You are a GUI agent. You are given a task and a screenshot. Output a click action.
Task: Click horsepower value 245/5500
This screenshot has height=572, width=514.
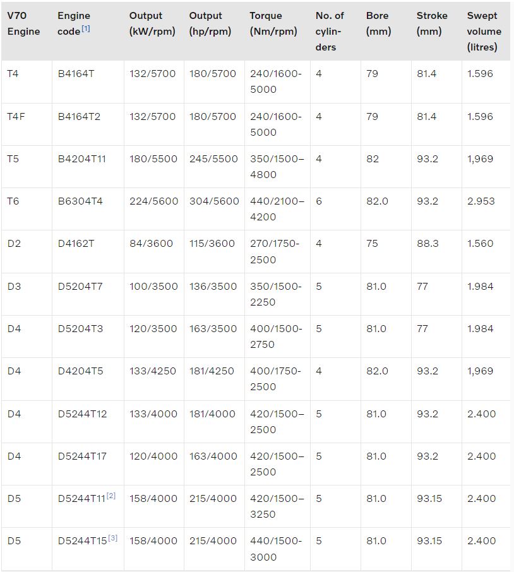coord(213,159)
